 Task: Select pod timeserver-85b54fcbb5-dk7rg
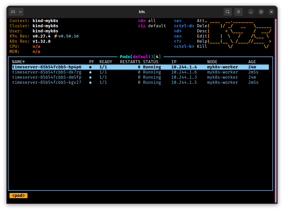[x=140, y=72]
